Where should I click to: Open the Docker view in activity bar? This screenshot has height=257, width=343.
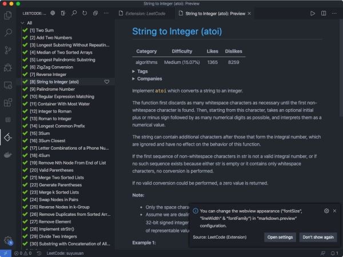[8, 155]
